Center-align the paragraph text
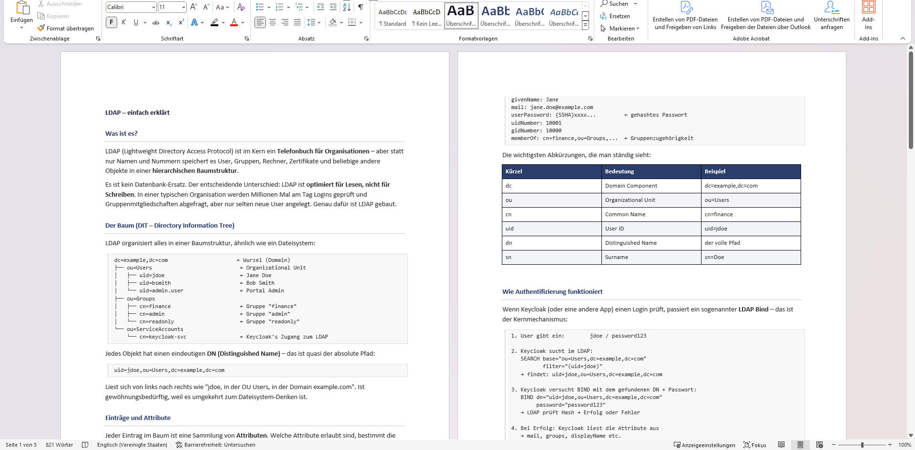The height and width of the screenshot is (450, 915). tap(273, 22)
